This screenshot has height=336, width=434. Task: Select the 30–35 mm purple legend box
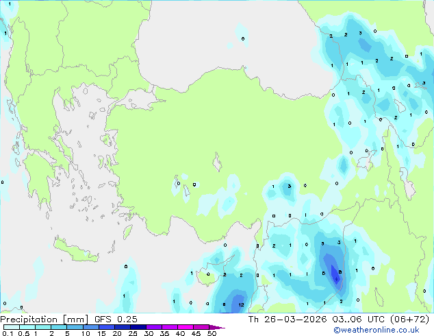[x=154, y=327]
